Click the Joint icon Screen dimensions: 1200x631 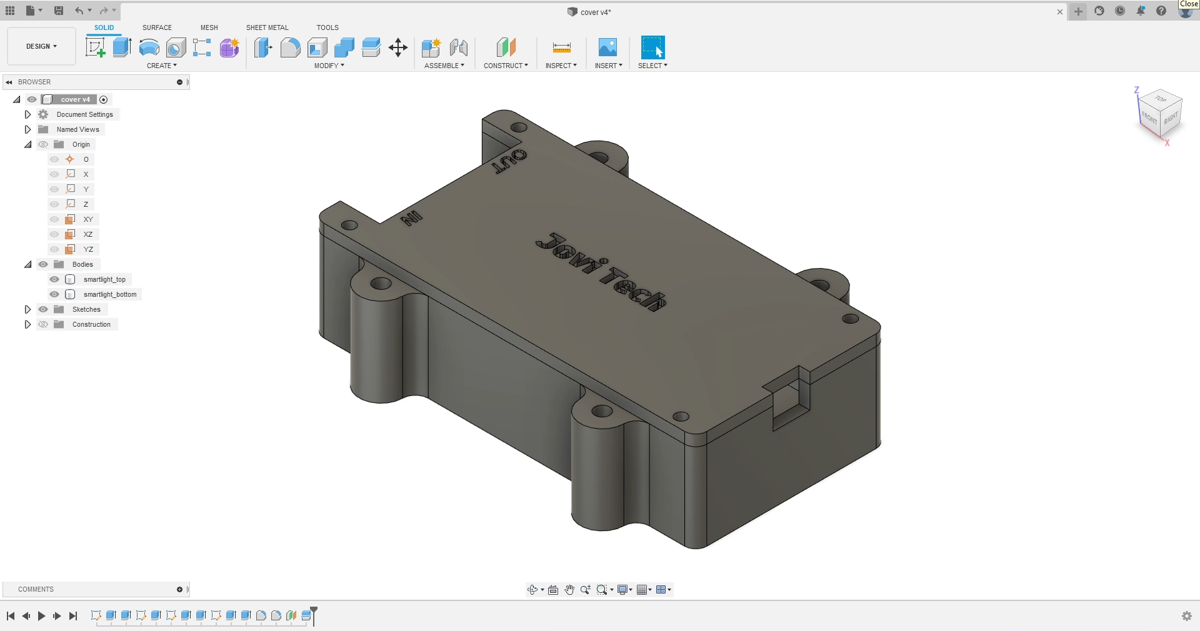[x=458, y=47]
